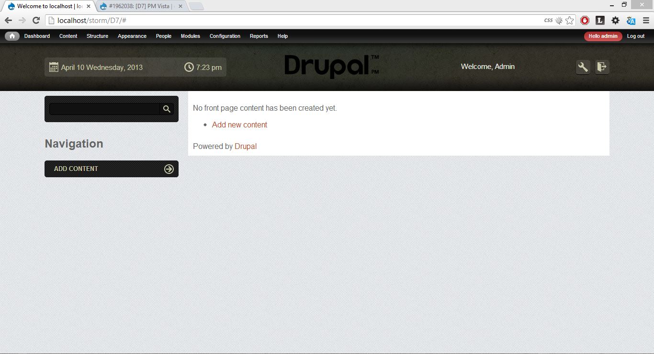Click the Add new content link
This screenshot has width=654, height=354.
coord(239,125)
